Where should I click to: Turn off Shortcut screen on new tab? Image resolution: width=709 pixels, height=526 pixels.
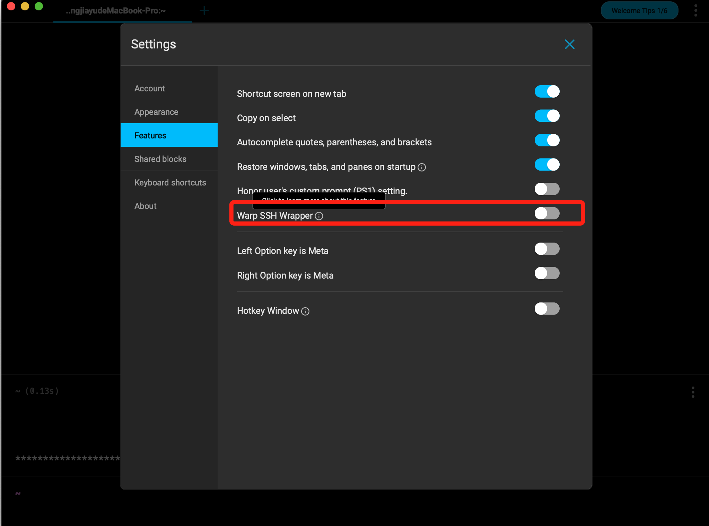pos(547,91)
